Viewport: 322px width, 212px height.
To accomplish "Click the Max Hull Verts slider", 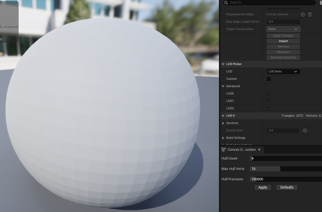I will tap(285, 169).
